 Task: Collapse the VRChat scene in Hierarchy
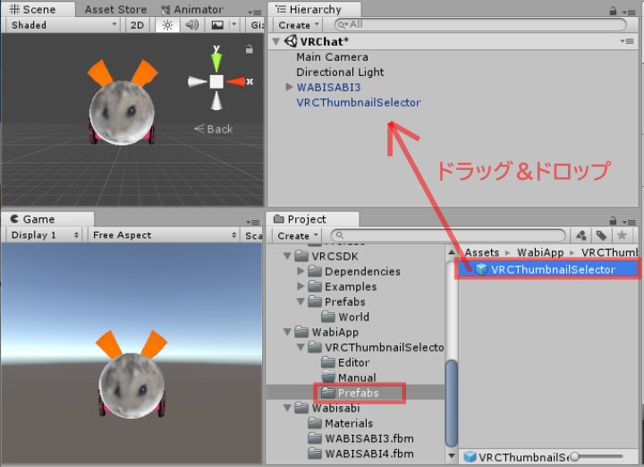[276, 41]
